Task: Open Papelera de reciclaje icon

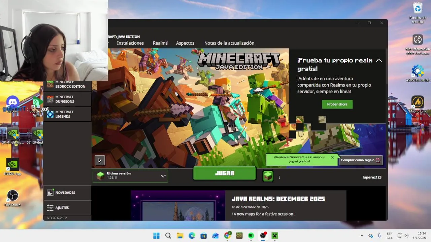Action: click(x=418, y=13)
